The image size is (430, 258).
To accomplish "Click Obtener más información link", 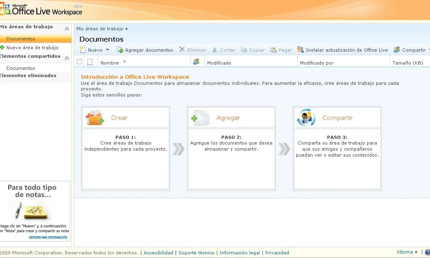I will point(48,237).
